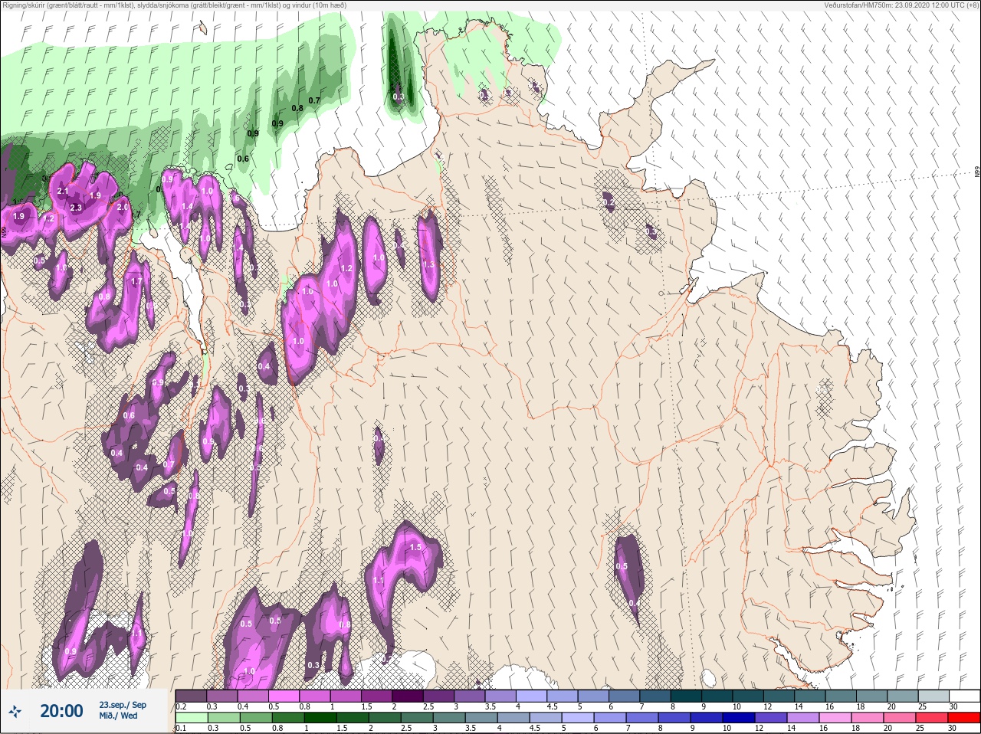
Task: Click the '2.1' precipitation value on the map
Action: [63, 192]
